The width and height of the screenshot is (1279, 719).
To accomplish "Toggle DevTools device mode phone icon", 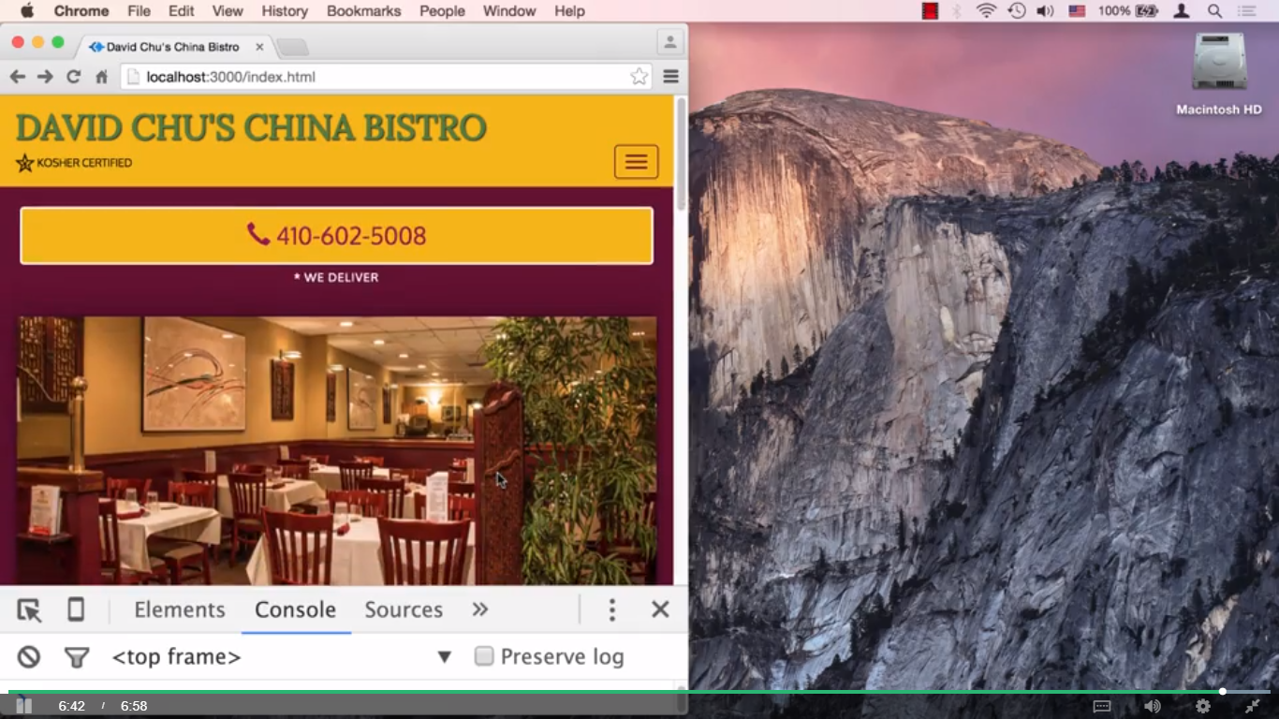I will point(76,610).
